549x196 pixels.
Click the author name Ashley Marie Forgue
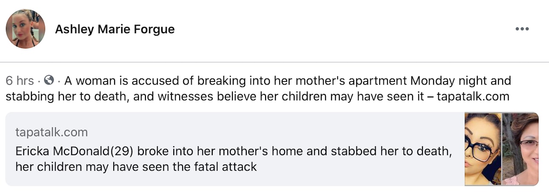pos(115,29)
